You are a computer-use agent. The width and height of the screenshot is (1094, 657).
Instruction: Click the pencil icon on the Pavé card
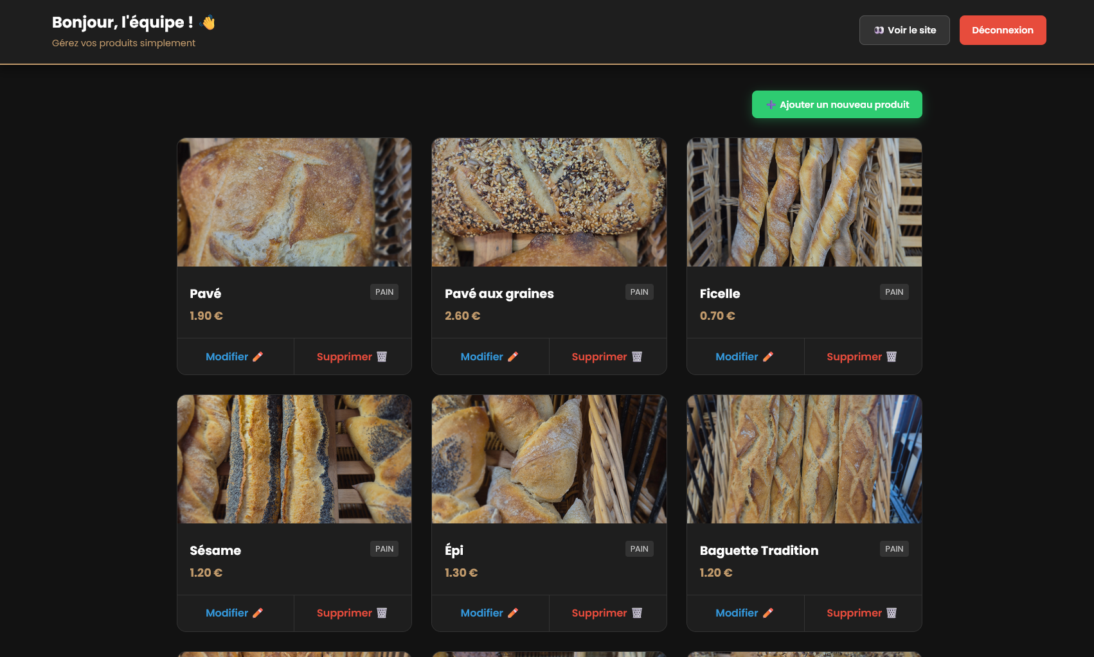pyautogui.click(x=258, y=356)
